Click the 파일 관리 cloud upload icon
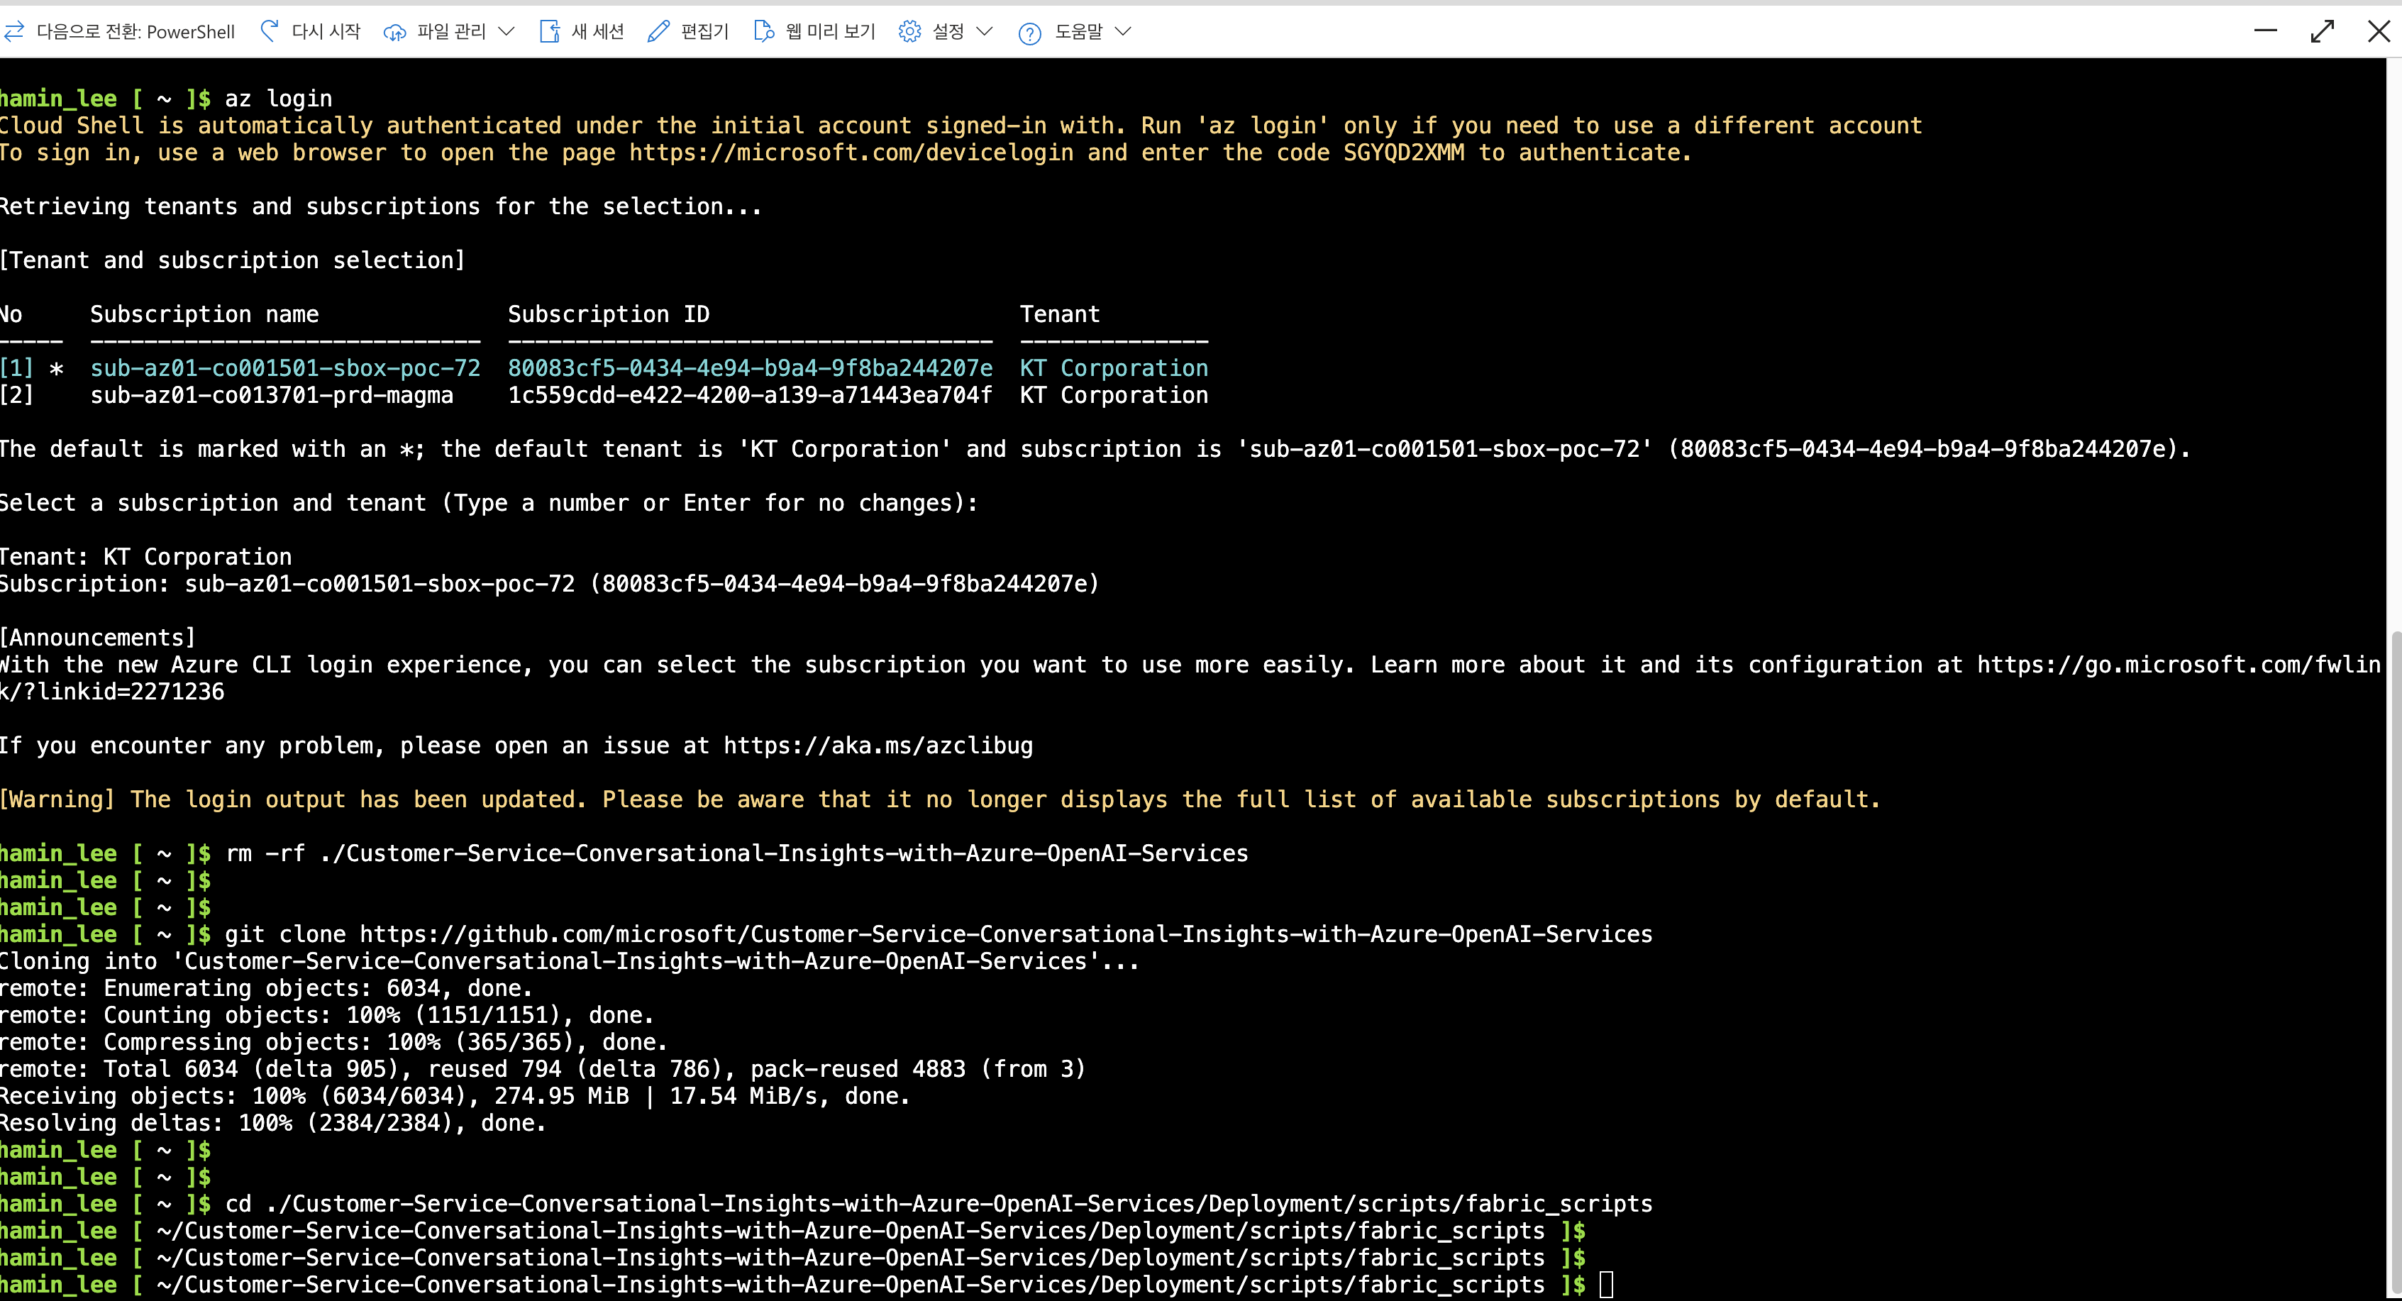Image resolution: width=2402 pixels, height=1301 pixels. [x=394, y=33]
